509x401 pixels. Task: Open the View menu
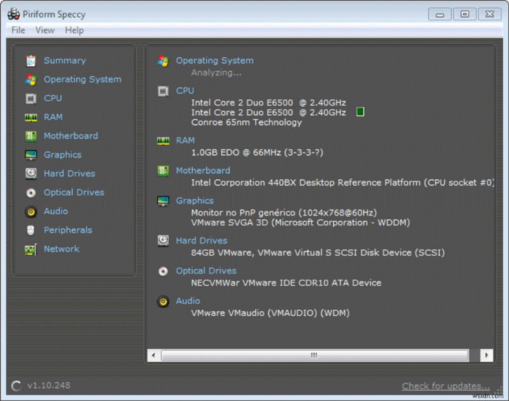pos(45,30)
